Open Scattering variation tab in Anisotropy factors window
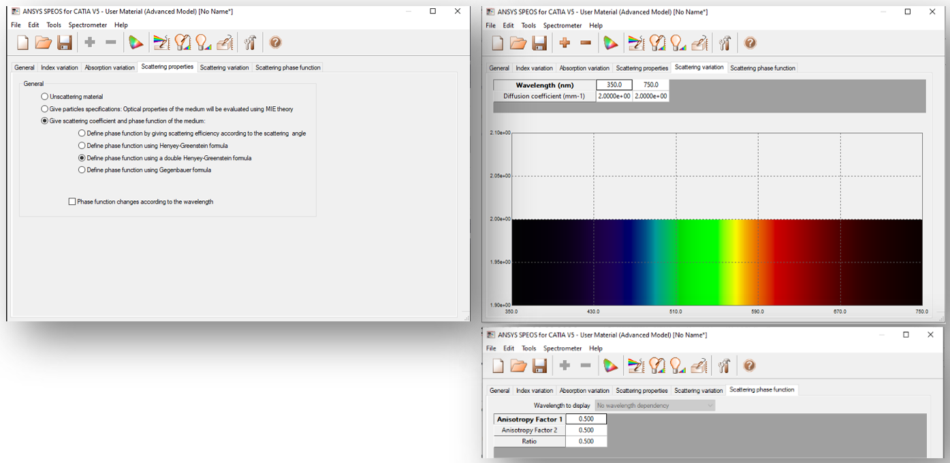950x463 pixels. pyautogui.click(x=698, y=391)
